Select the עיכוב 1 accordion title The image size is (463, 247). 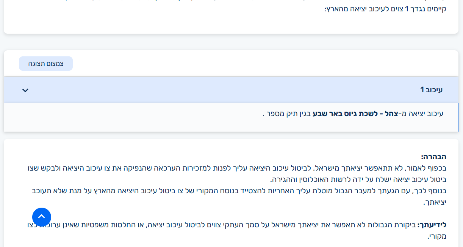431,90
